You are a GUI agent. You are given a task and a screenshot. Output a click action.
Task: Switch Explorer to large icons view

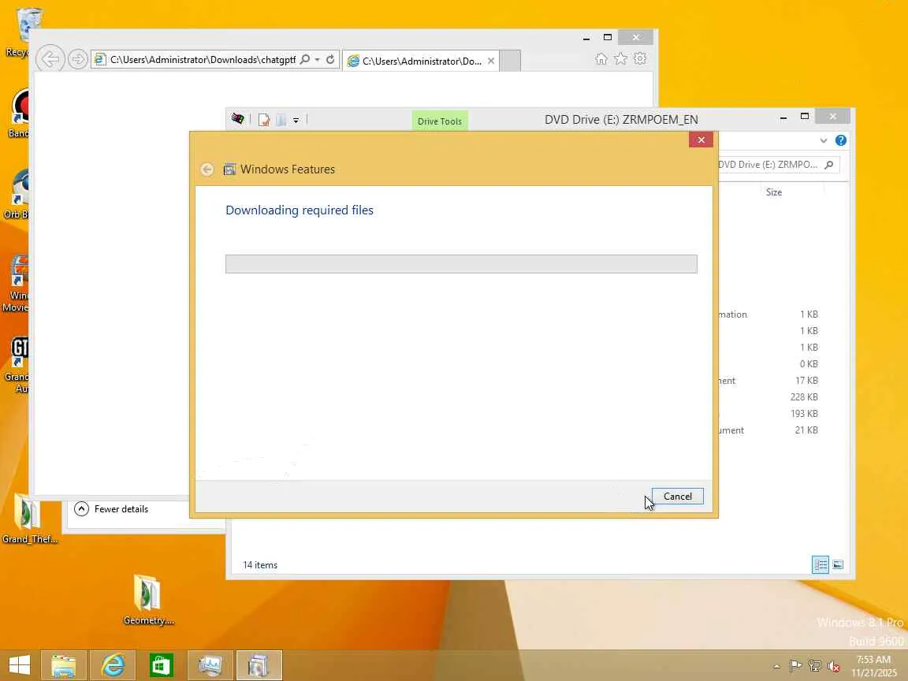click(837, 564)
